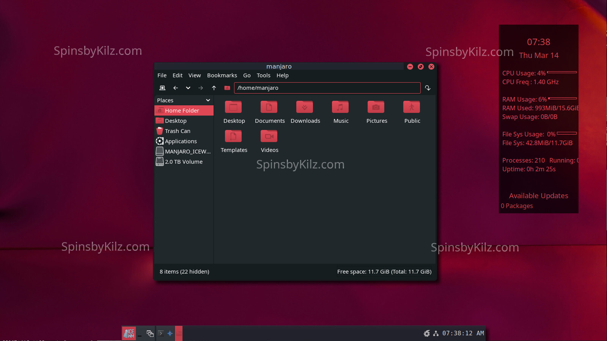Click the show desktop taskbar icon
Screen dimensions: 607x341
pyautogui.click(x=140, y=333)
